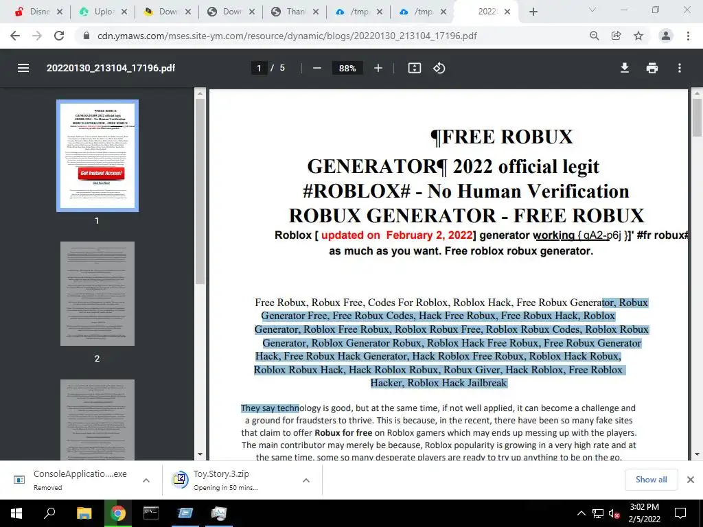703x527 pixels.
Task: Close the downloads bar
Action: pos(691,480)
